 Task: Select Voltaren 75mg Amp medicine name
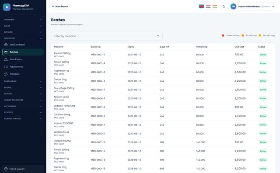(x=64, y=106)
